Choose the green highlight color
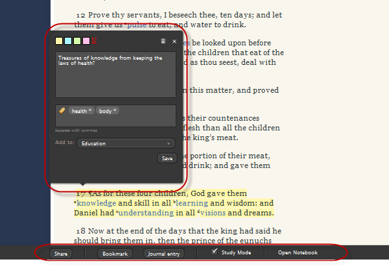 (77, 41)
